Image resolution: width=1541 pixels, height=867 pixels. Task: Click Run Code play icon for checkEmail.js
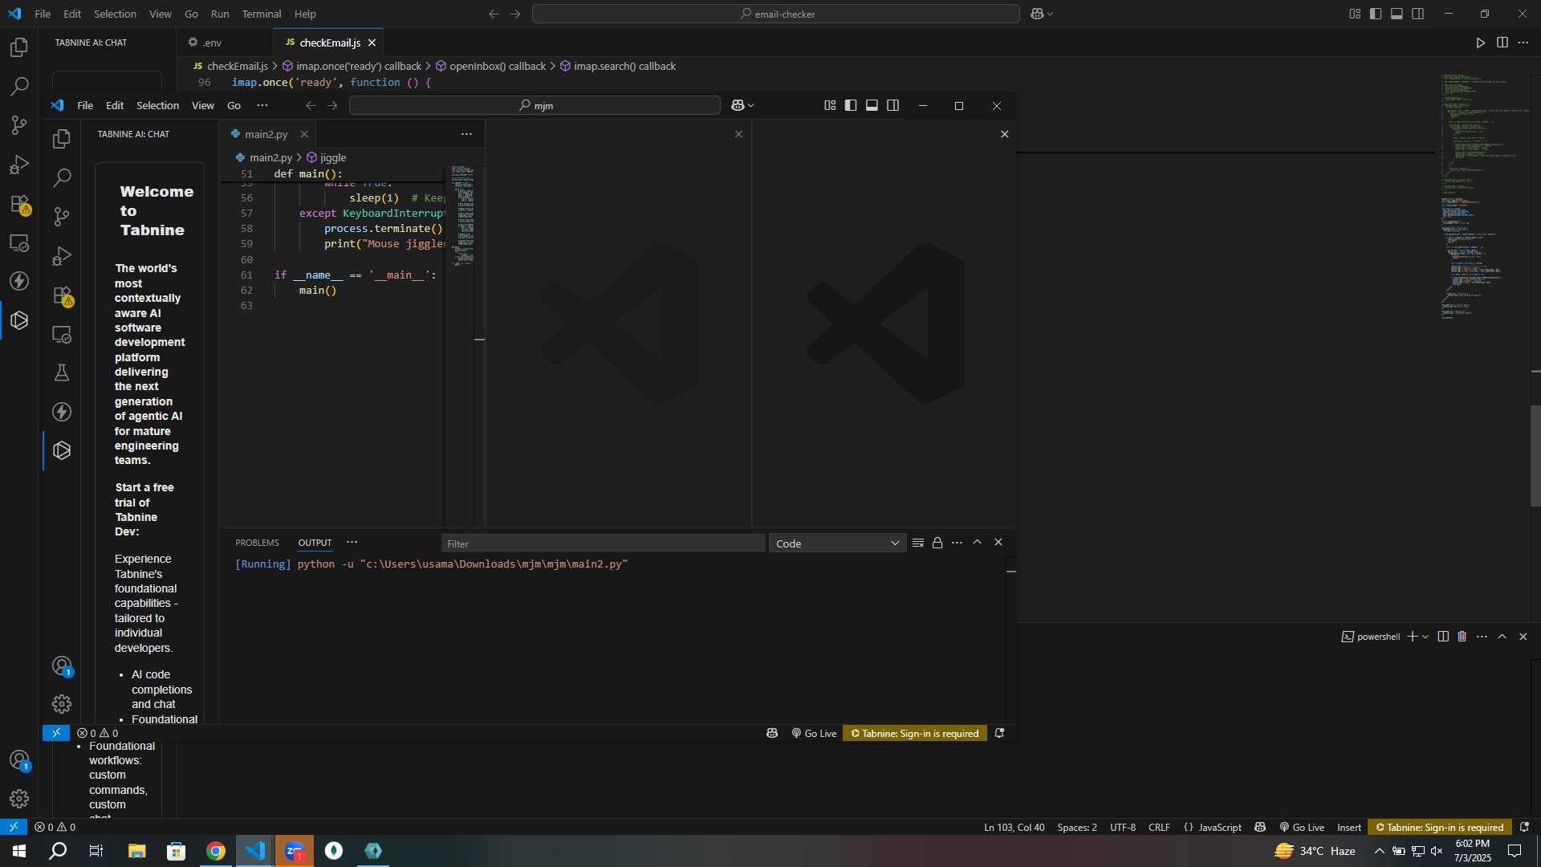1480,43
